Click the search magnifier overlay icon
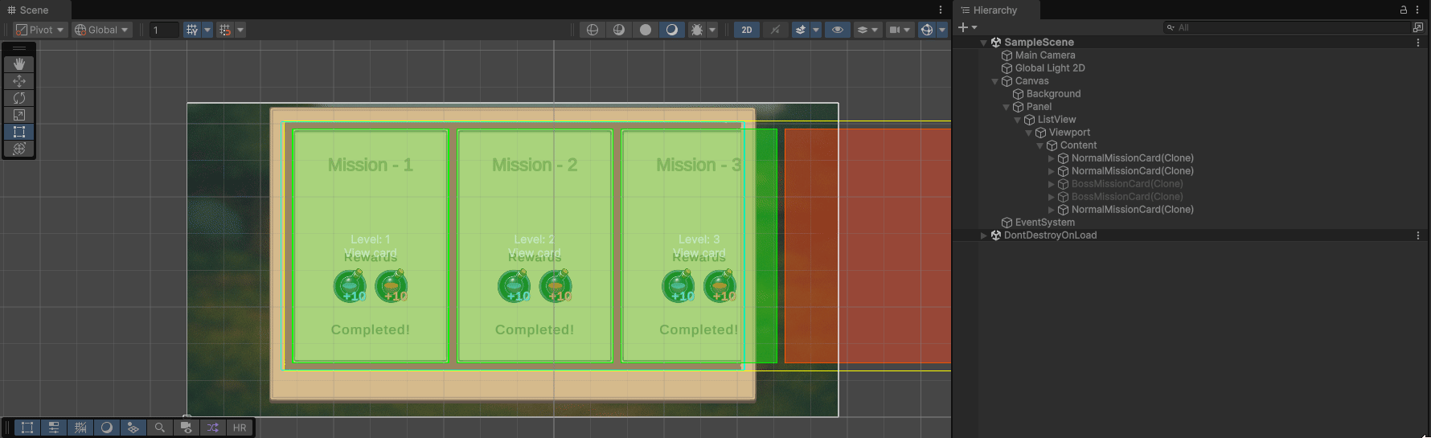 point(160,428)
